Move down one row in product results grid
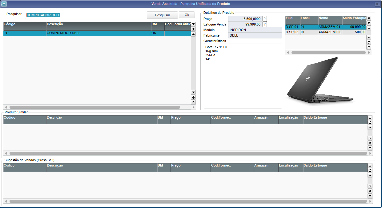The width and height of the screenshot is (382, 208). point(193,92)
